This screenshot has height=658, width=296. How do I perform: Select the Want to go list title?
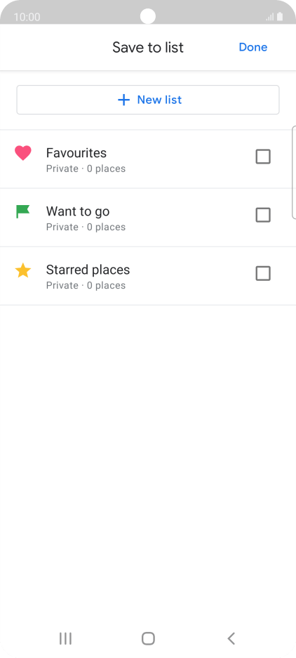click(x=78, y=211)
